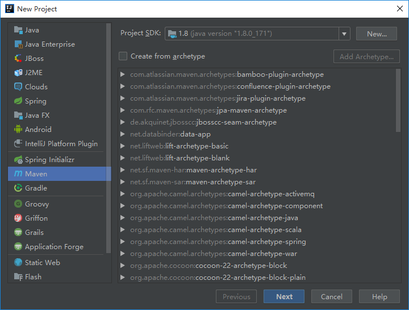Select the Groovy G icon

(18, 204)
